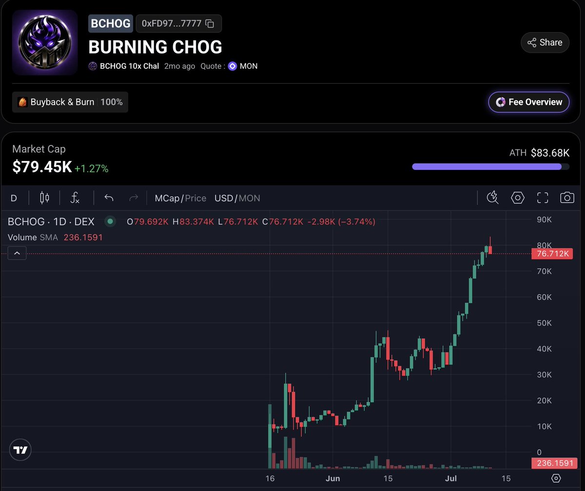Enter fullscreen chart mode
585x491 pixels.
(543, 198)
